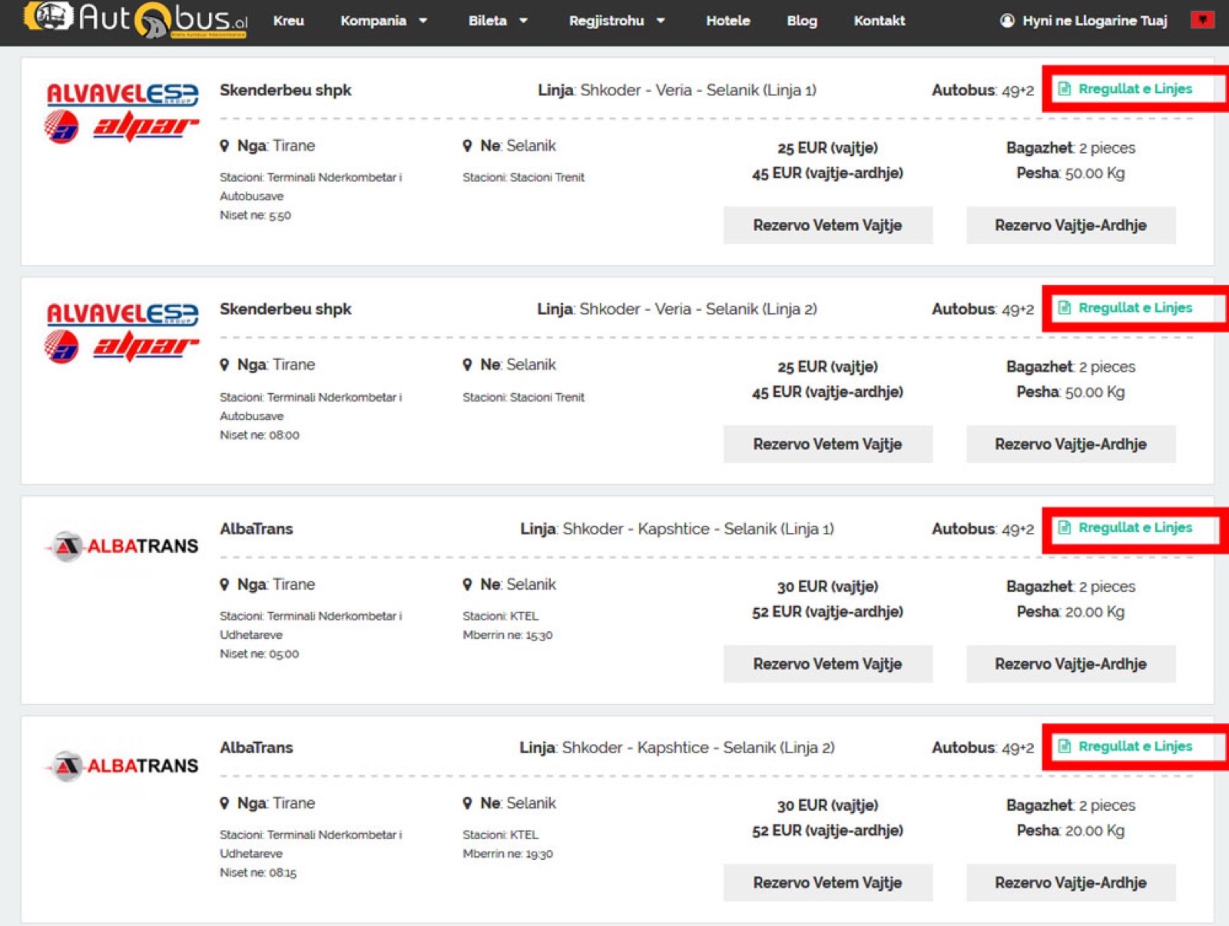Click AlbaTrans logo for Kapshtice Linja 2

tap(122, 766)
